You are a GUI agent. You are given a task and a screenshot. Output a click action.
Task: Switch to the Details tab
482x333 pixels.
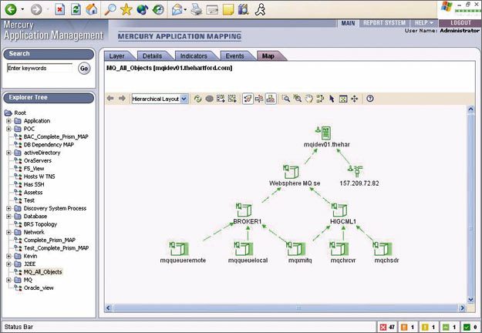coord(153,56)
